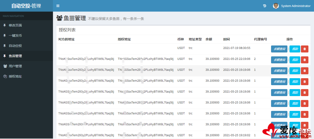Click the 地址类型 column header
This screenshot has height=139, width=314.
coord(195,39)
